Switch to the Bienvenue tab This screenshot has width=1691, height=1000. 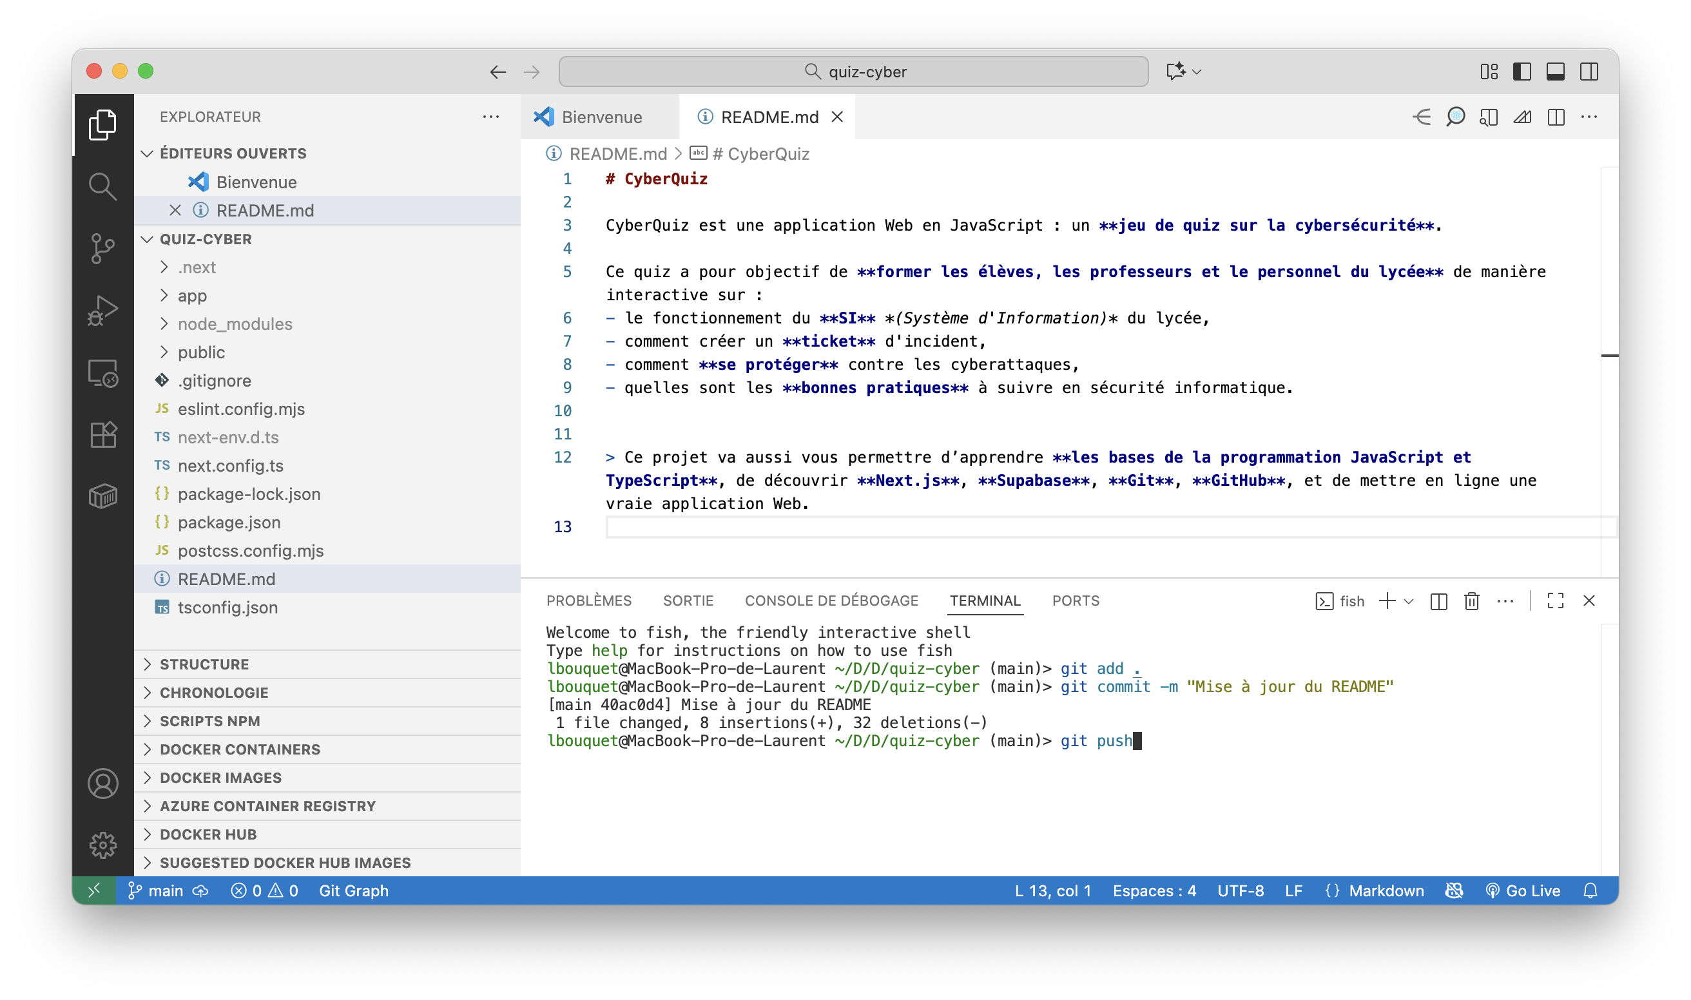tap(601, 117)
